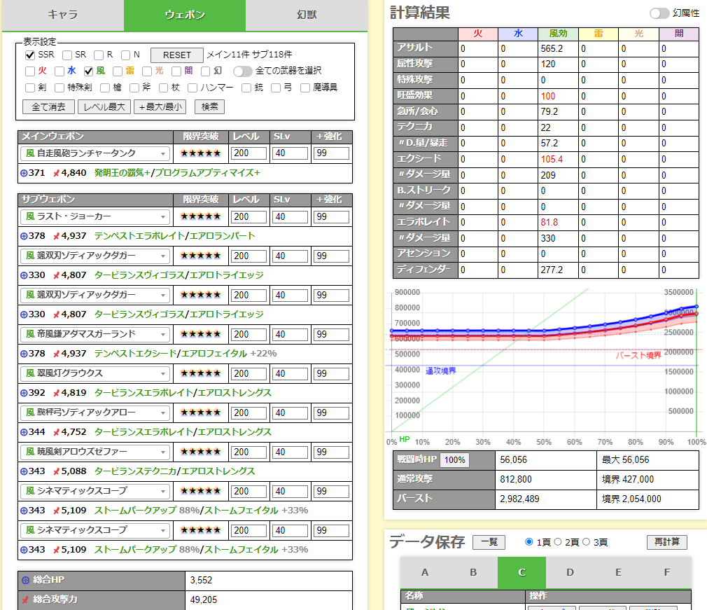707x610 pixels.
Task: Click the red sword icon beside 総合攻撃力
Action: 26,599
